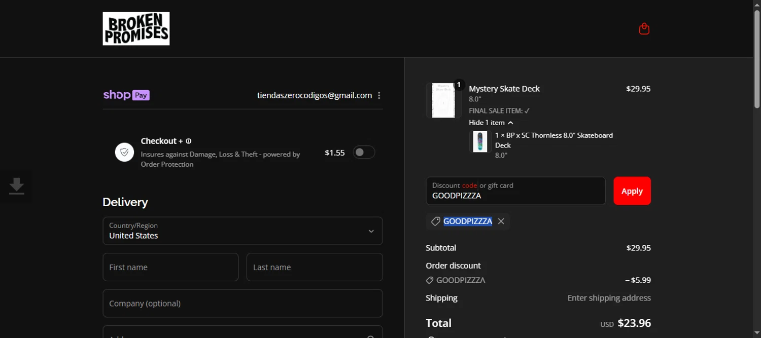Click the Mystery Skate Deck thumbnail
The image size is (761, 338).
click(443, 100)
